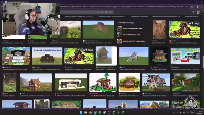Show hidden system tray icons
The height and width of the screenshot is (115, 204).
tap(174, 112)
